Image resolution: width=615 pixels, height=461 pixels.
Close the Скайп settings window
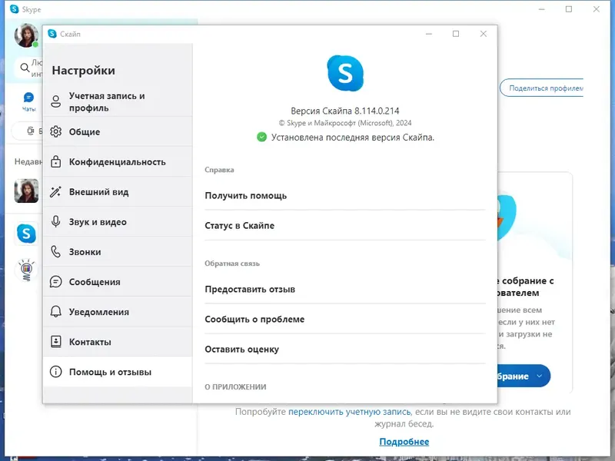(484, 34)
